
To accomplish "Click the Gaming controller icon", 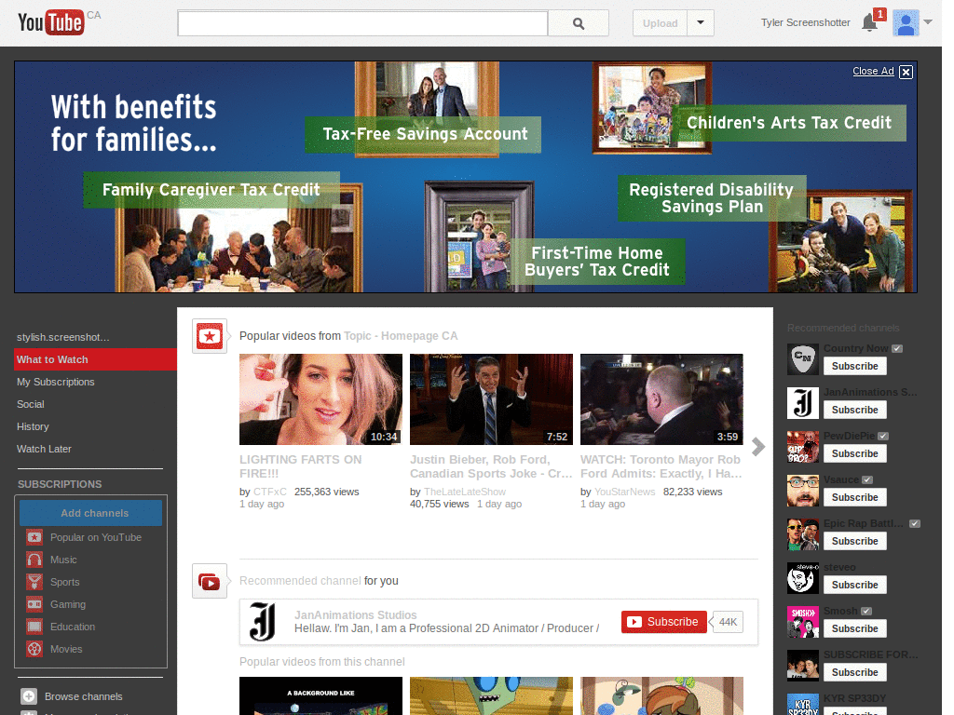I will click(34, 604).
